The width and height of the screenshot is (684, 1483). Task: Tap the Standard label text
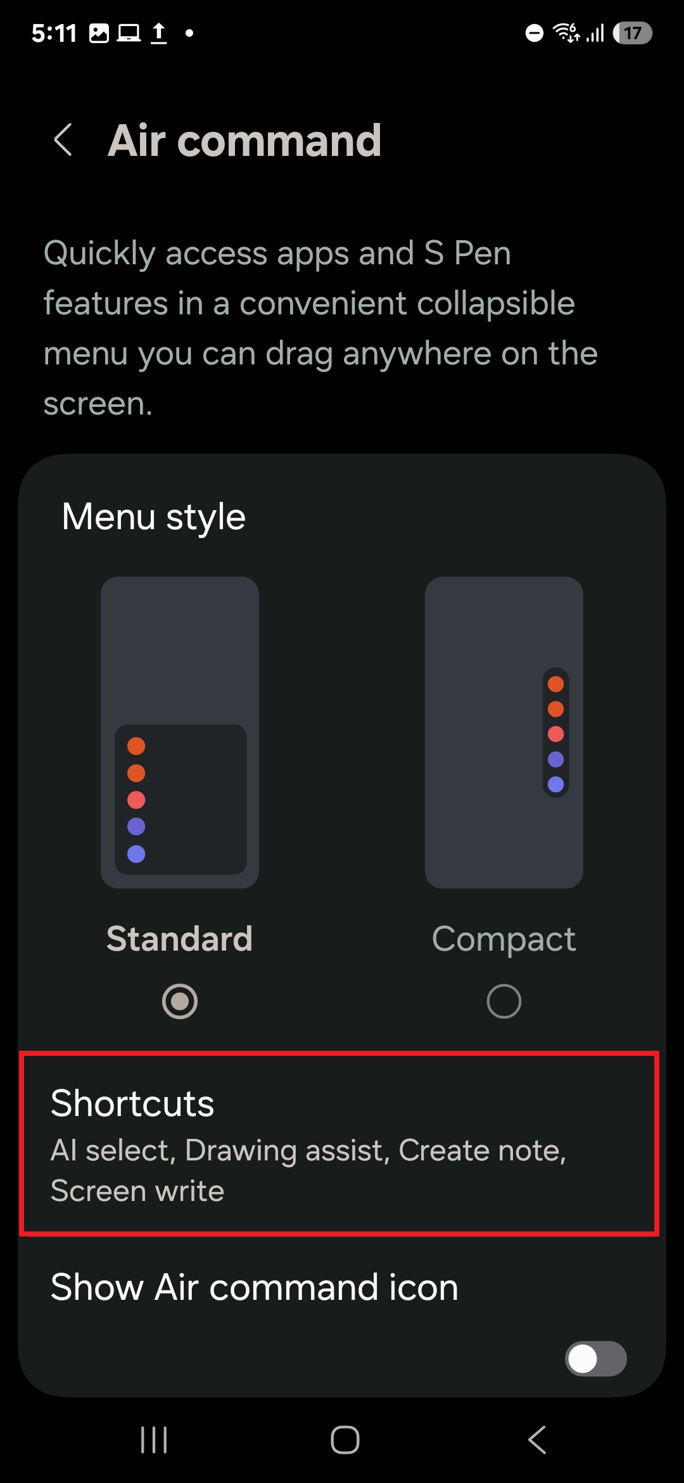click(180, 939)
